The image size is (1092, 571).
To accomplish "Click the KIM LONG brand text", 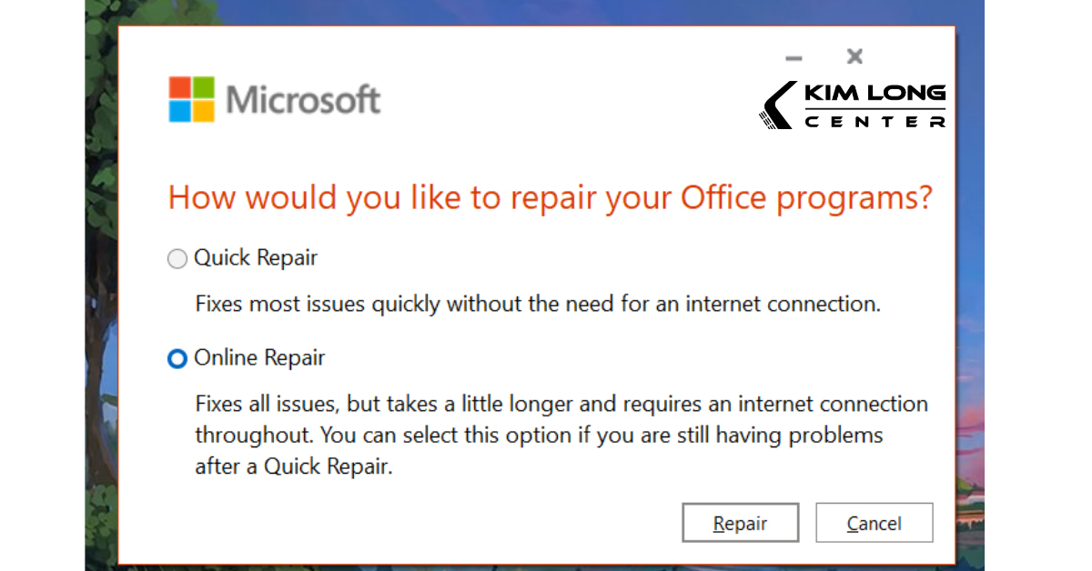I will (875, 94).
